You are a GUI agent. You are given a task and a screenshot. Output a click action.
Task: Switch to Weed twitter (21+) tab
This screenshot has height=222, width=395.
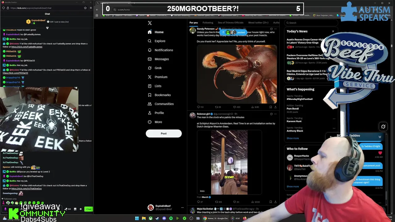[258, 23]
